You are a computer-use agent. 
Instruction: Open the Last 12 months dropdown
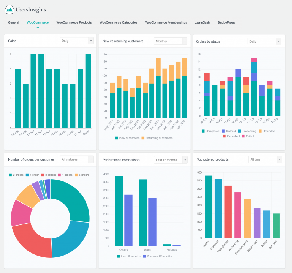[171, 160]
